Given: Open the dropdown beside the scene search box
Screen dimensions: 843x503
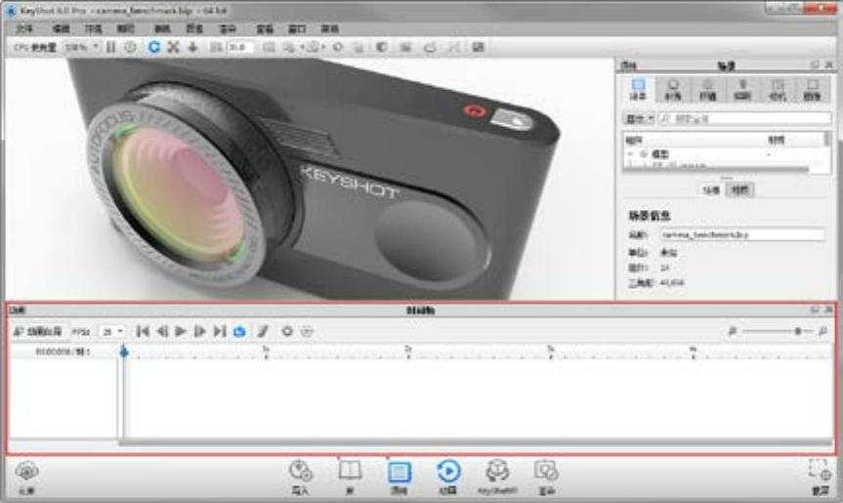Looking at the screenshot, I should click(639, 118).
